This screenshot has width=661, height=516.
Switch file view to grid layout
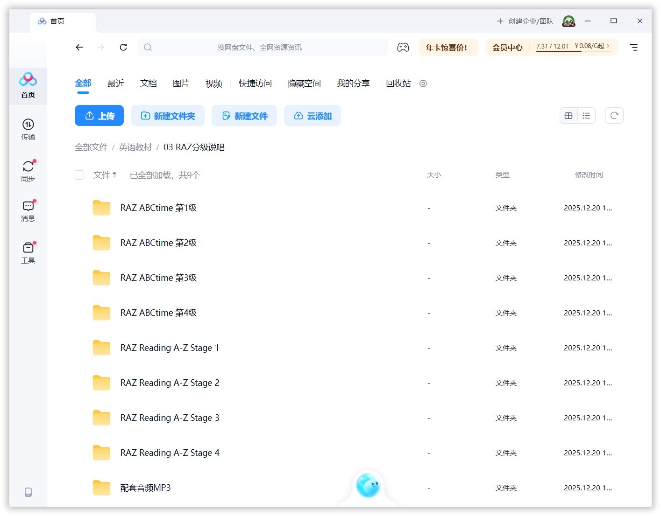pos(569,115)
